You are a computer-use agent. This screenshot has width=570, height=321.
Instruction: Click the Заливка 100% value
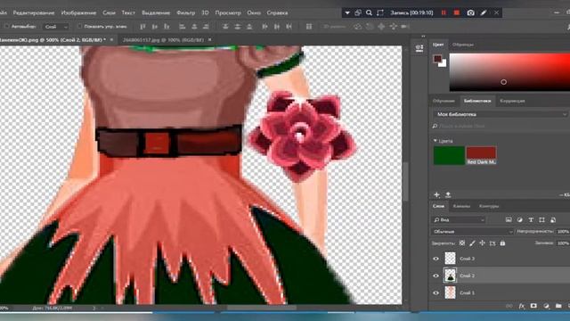563,243
